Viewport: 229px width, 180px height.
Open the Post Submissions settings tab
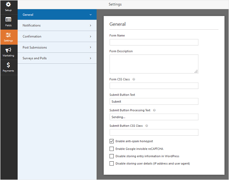pos(57,47)
